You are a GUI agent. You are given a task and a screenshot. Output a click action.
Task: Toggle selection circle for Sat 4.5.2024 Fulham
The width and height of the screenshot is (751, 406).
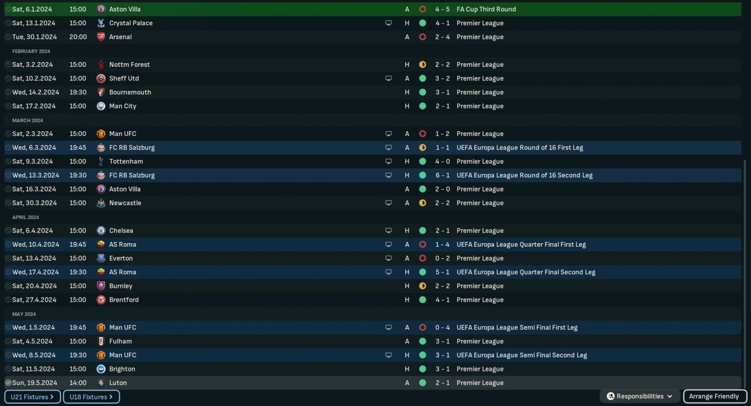(8, 341)
